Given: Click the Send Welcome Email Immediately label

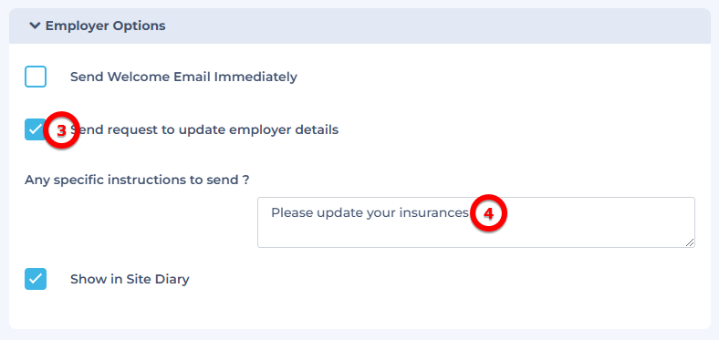Looking at the screenshot, I should (183, 77).
